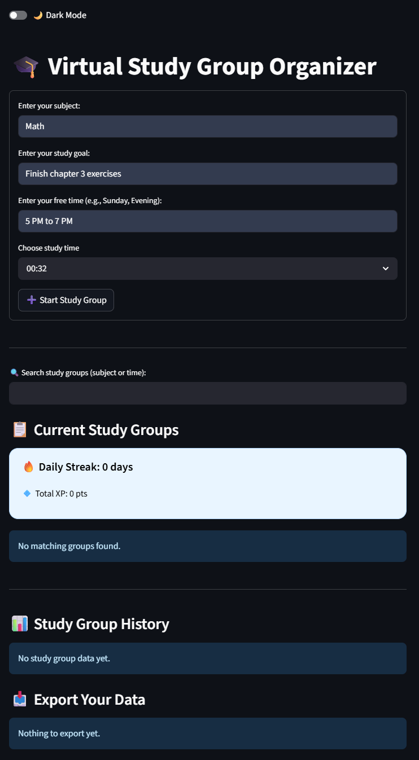Viewport: 419px width, 760px height.
Task: Click the free time field with 5 PM to 7 PM
Action: click(207, 221)
